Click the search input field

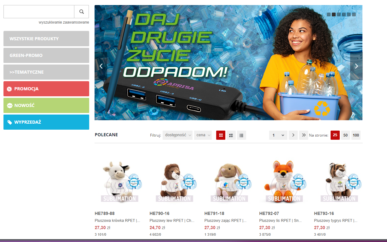coord(39,12)
